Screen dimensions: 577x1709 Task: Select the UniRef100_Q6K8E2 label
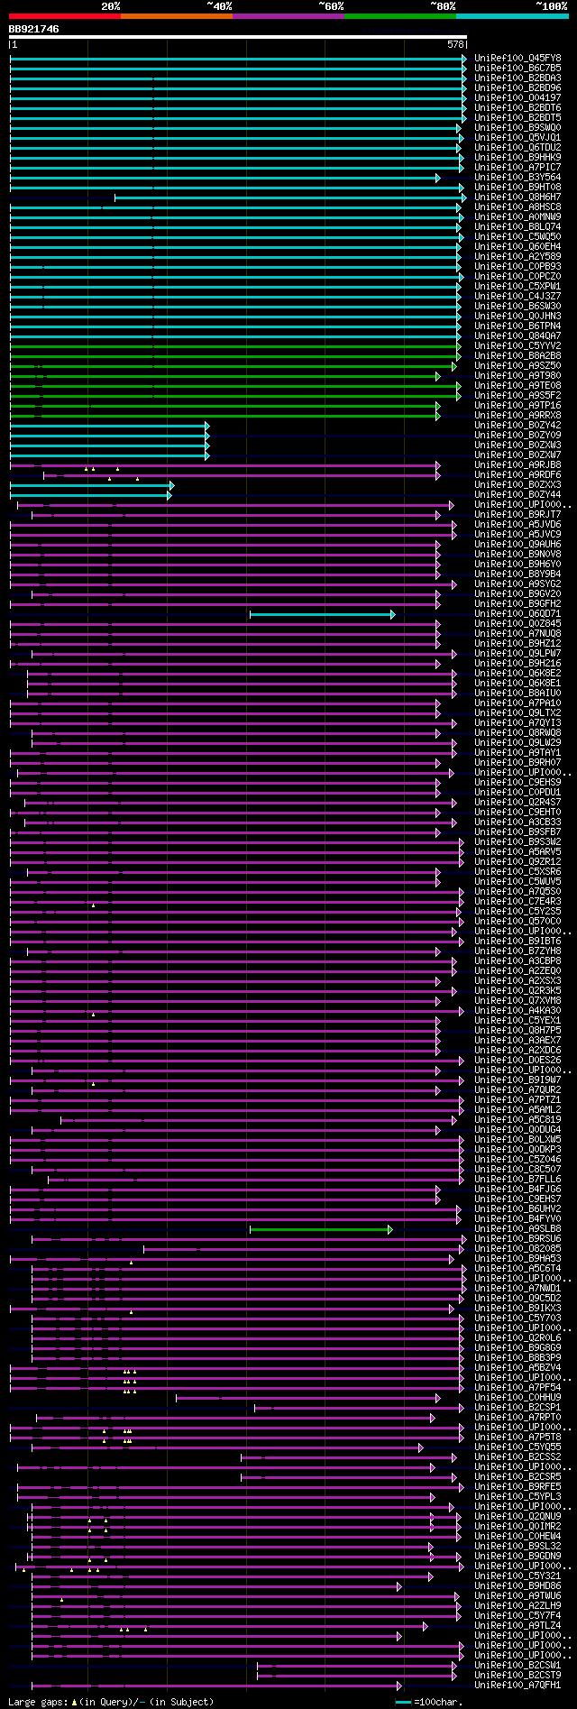[517, 673]
